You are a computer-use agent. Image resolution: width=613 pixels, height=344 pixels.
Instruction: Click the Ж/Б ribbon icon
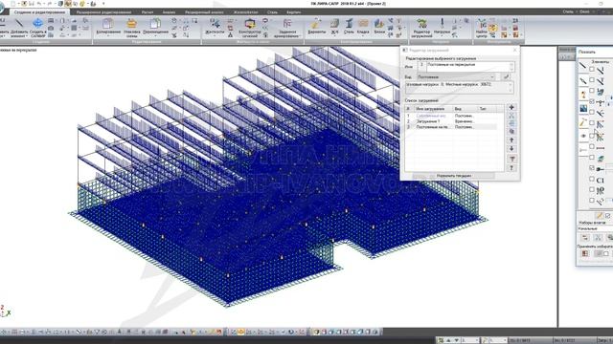point(335,26)
